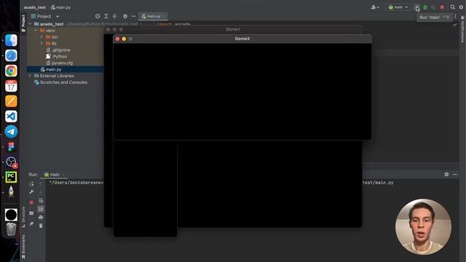Open Search Everywhere magnifier icon

tap(453, 7)
